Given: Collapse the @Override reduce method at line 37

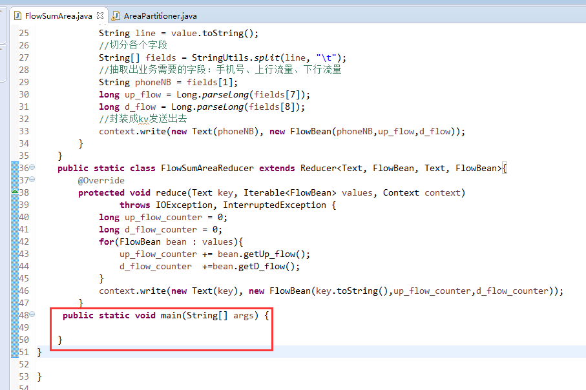Looking at the screenshot, I should coord(32,180).
